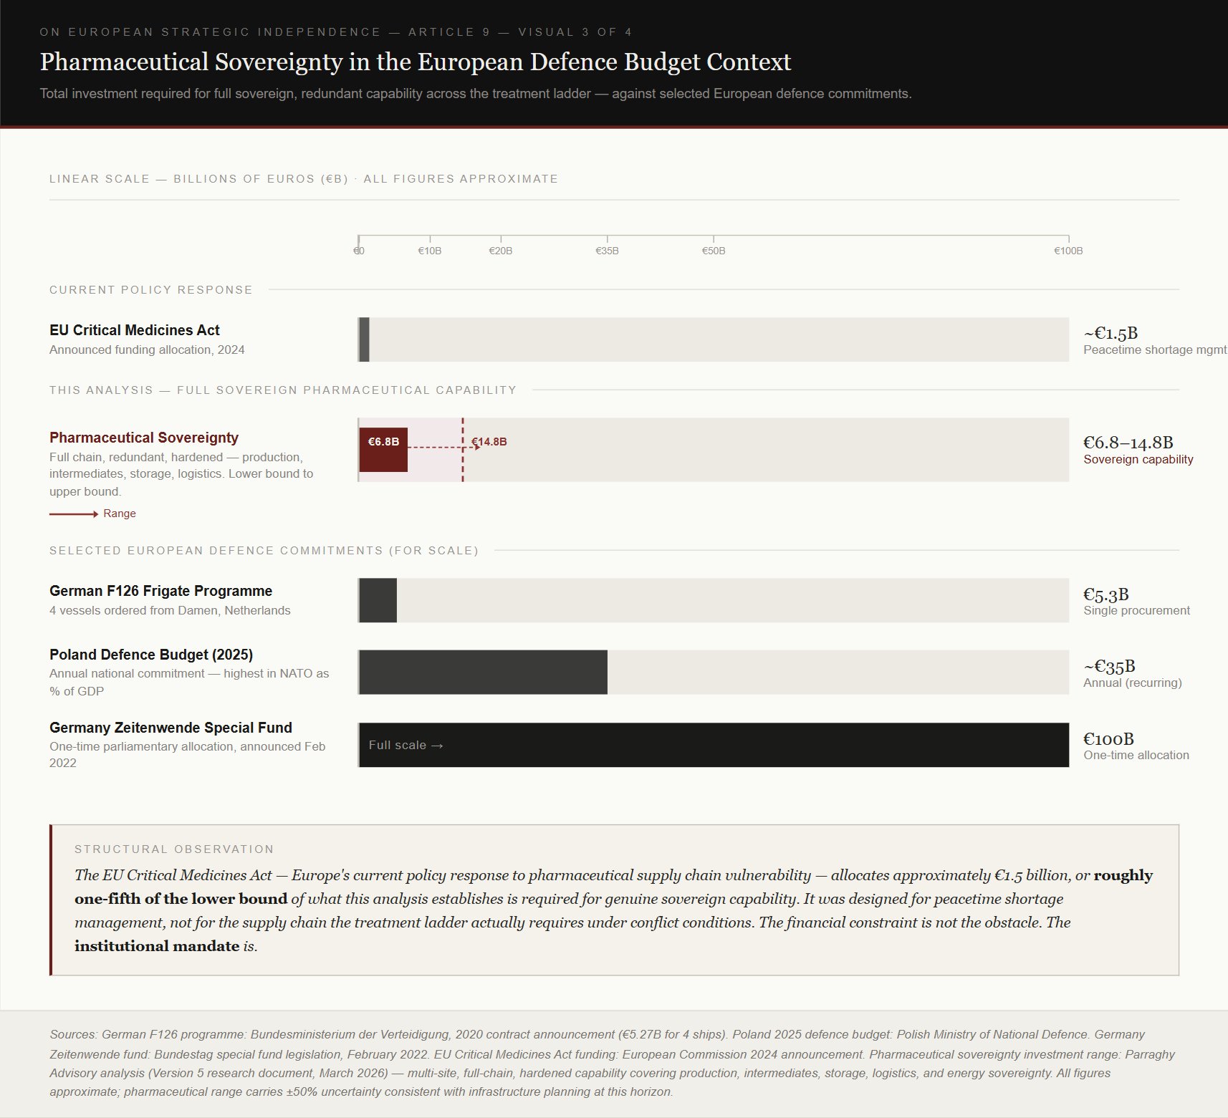Click the EU Critical Medicines Act bar

click(364, 339)
